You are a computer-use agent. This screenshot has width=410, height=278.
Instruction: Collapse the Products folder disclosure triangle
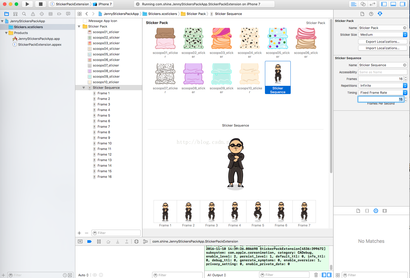point(6,33)
